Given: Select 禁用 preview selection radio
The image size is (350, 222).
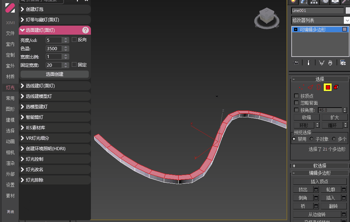Looking at the screenshot, I should click(294, 139).
